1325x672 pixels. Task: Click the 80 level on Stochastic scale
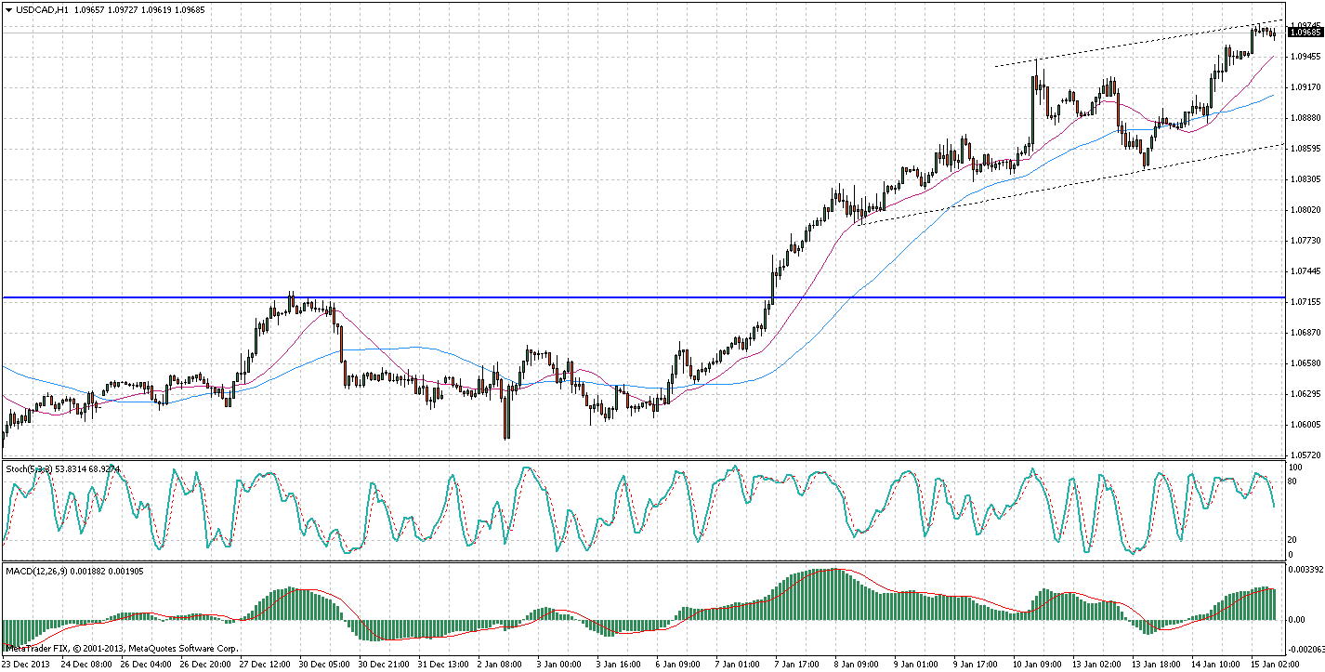click(1295, 481)
